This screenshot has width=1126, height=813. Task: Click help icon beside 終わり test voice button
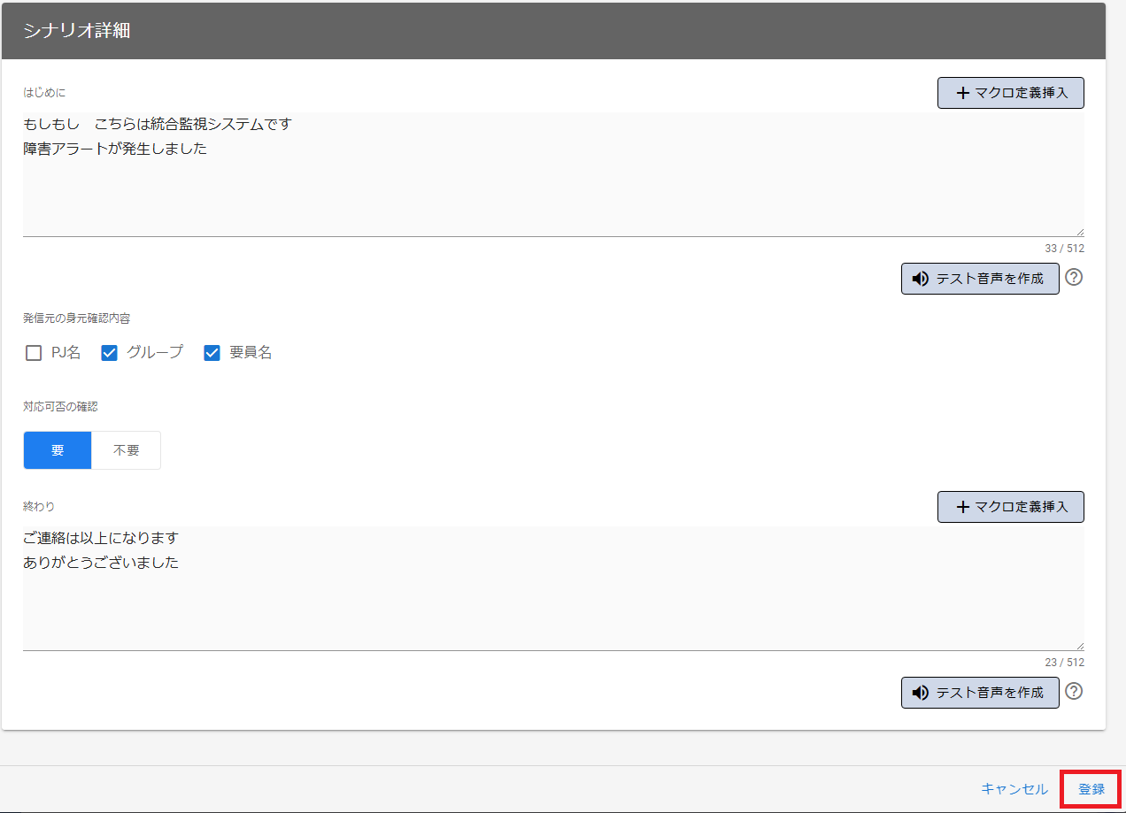(1074, 692)
